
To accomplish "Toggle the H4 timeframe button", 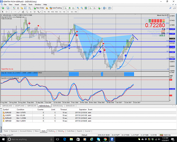I will (64, 12).
